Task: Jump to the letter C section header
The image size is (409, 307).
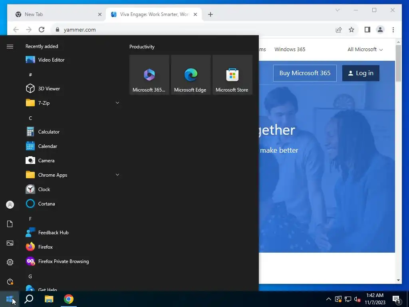Action: coord(30,118)
